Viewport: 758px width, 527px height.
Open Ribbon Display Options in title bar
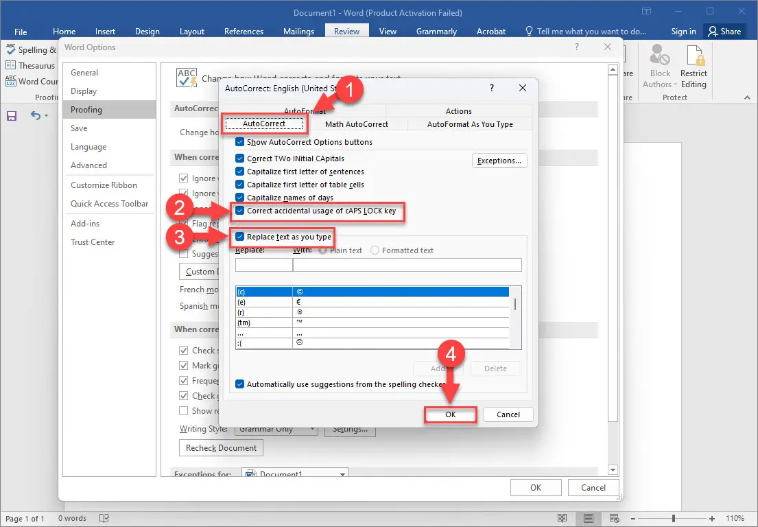coord(646,11)
